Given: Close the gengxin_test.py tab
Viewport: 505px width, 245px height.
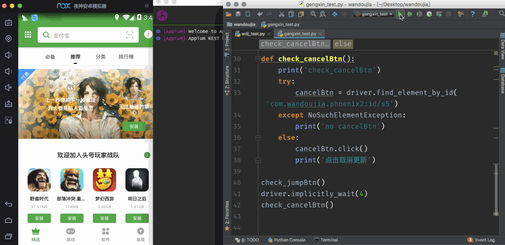Looking at the screenshot, I should click(320, 34).
